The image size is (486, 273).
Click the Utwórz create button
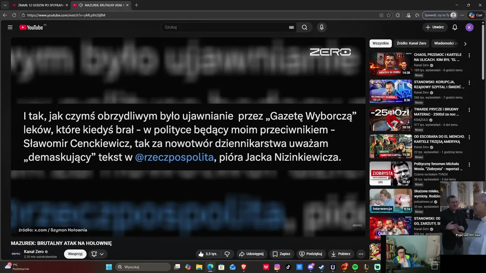coord(434,27)
